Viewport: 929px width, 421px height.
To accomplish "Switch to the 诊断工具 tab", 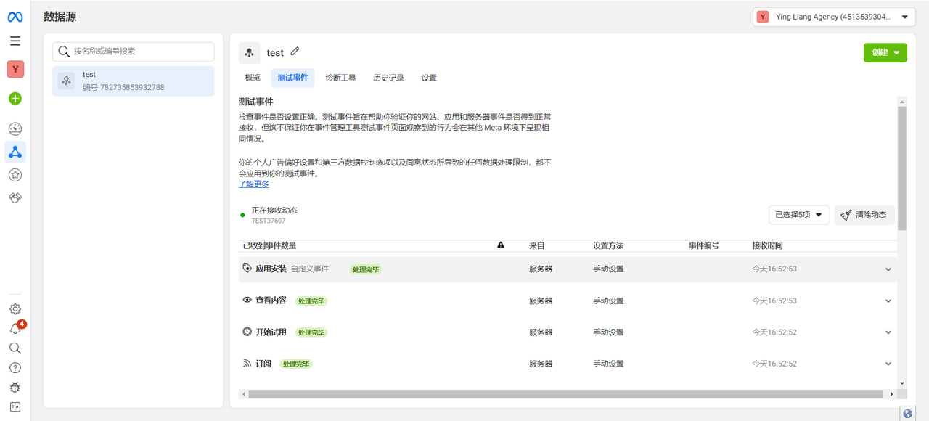I will (340, 78).
